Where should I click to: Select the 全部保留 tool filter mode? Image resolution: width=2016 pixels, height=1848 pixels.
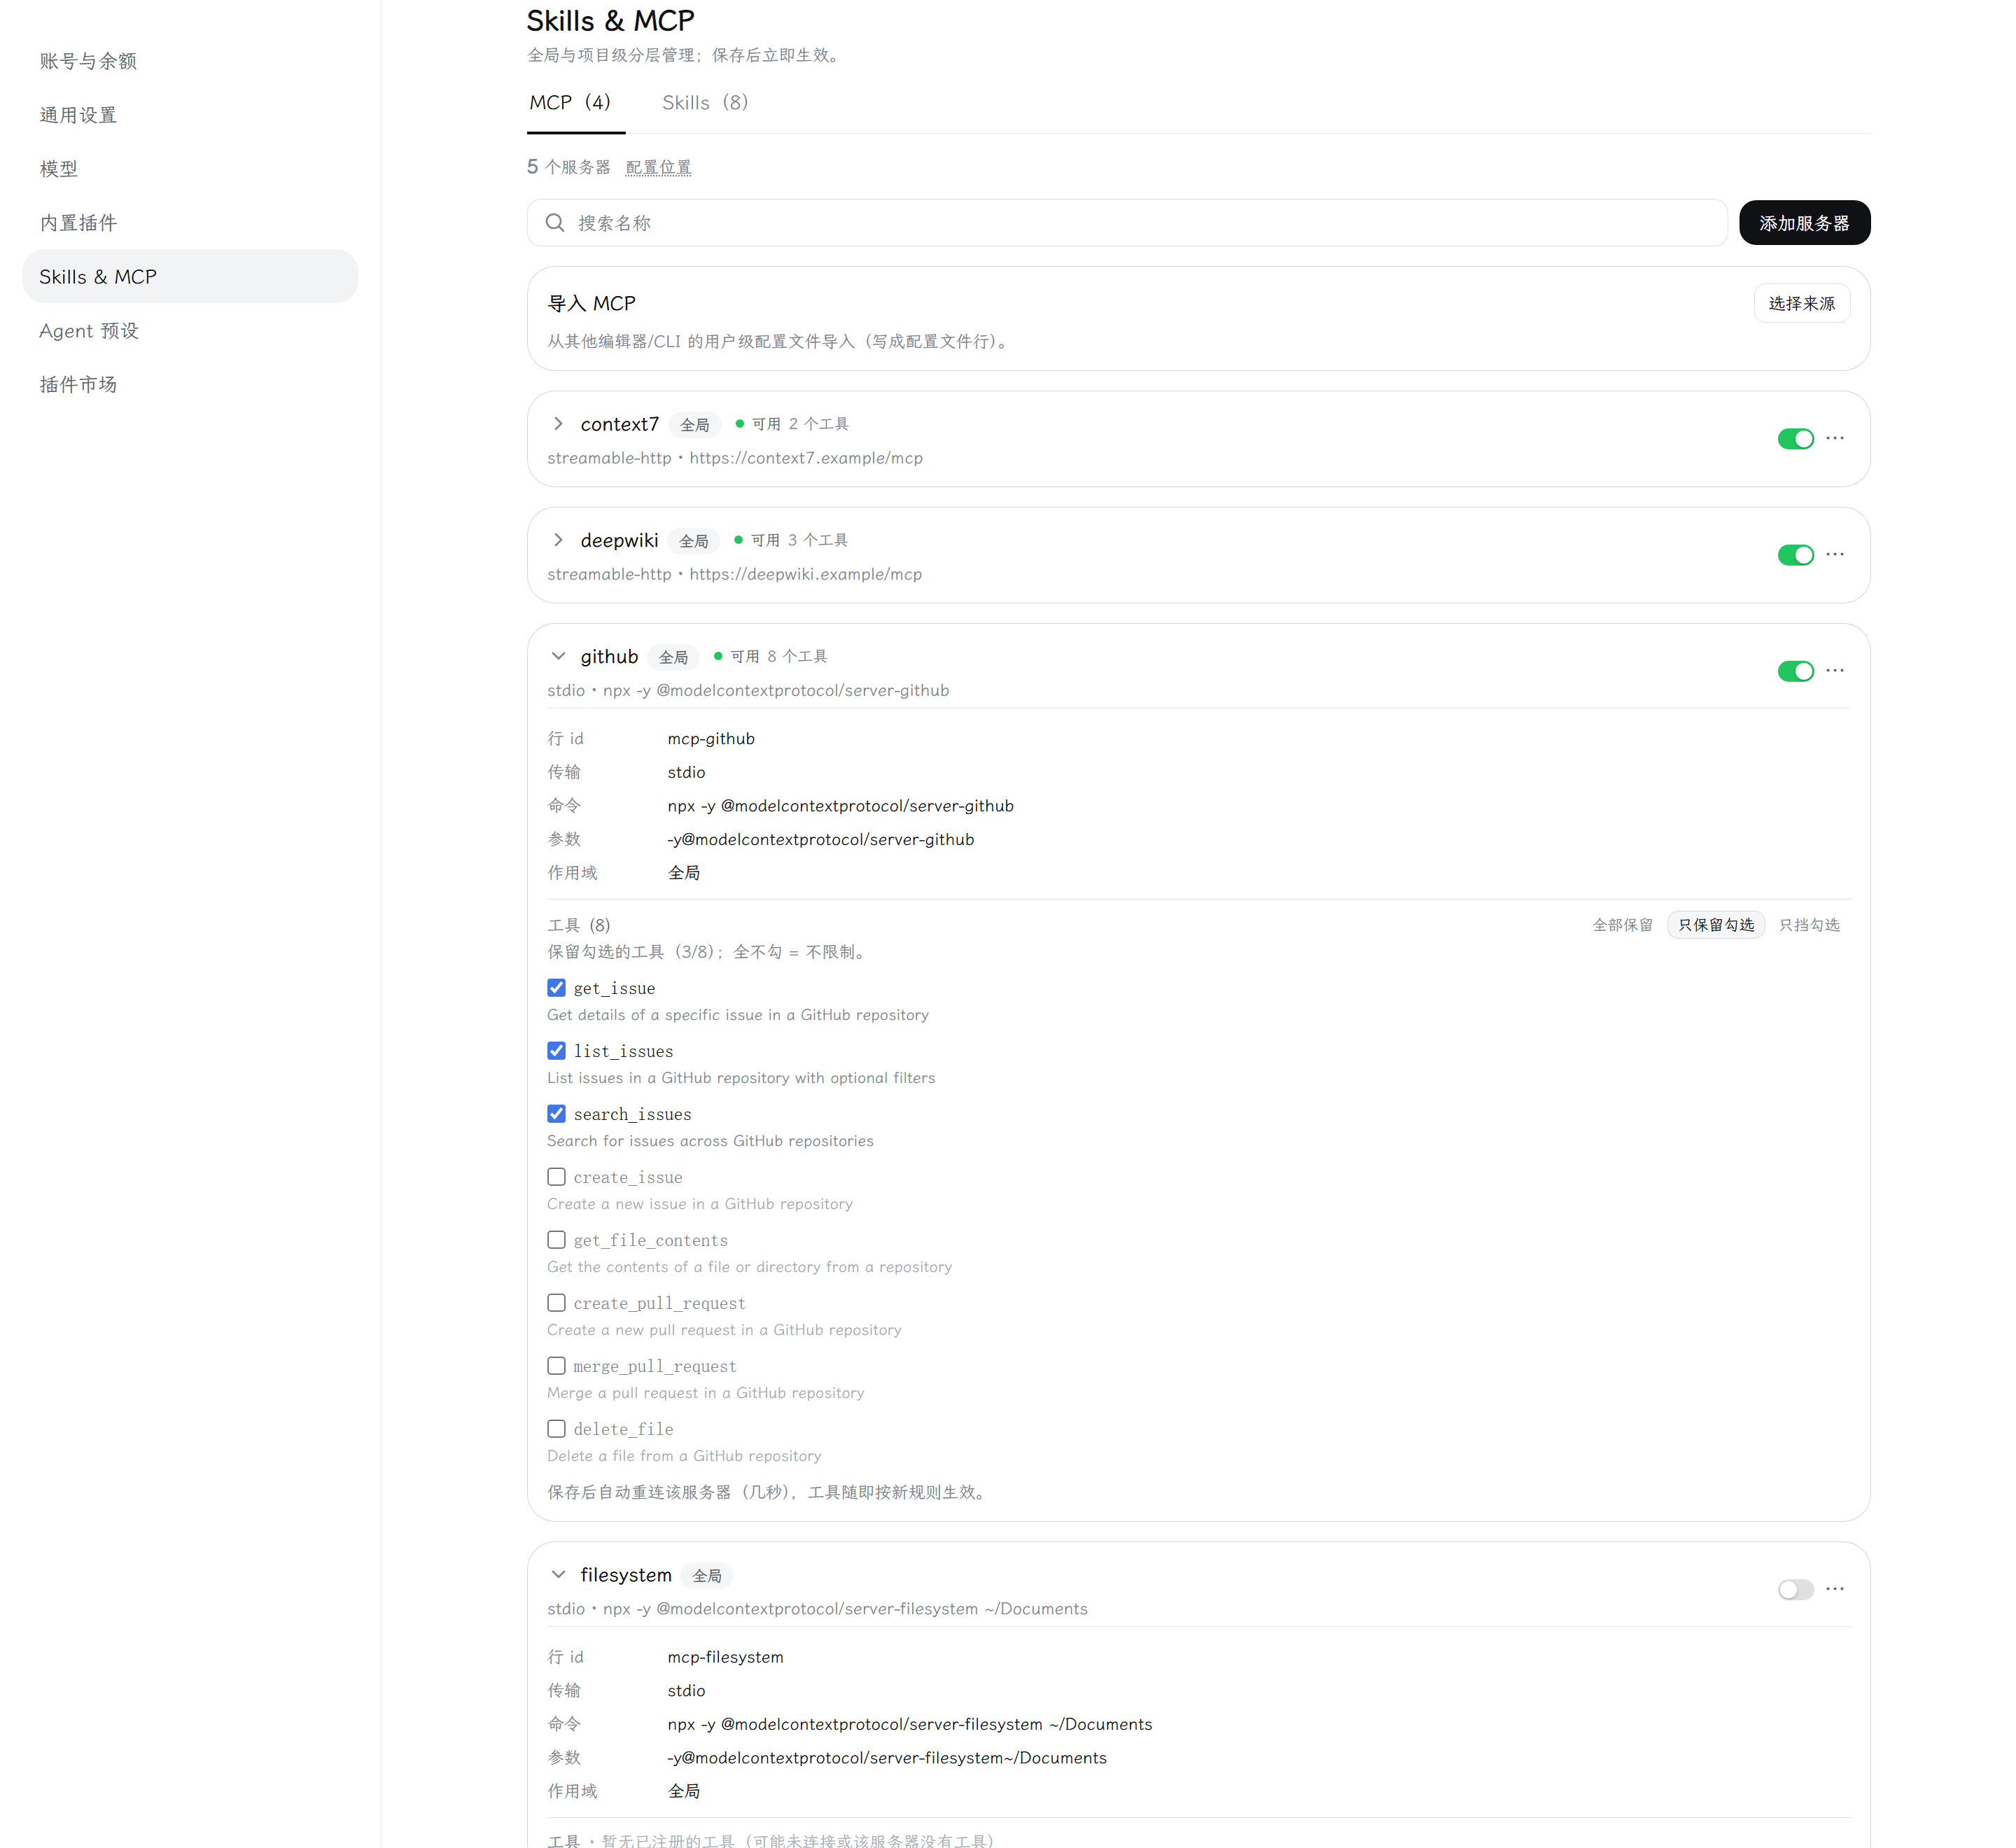click(1622, 925)
